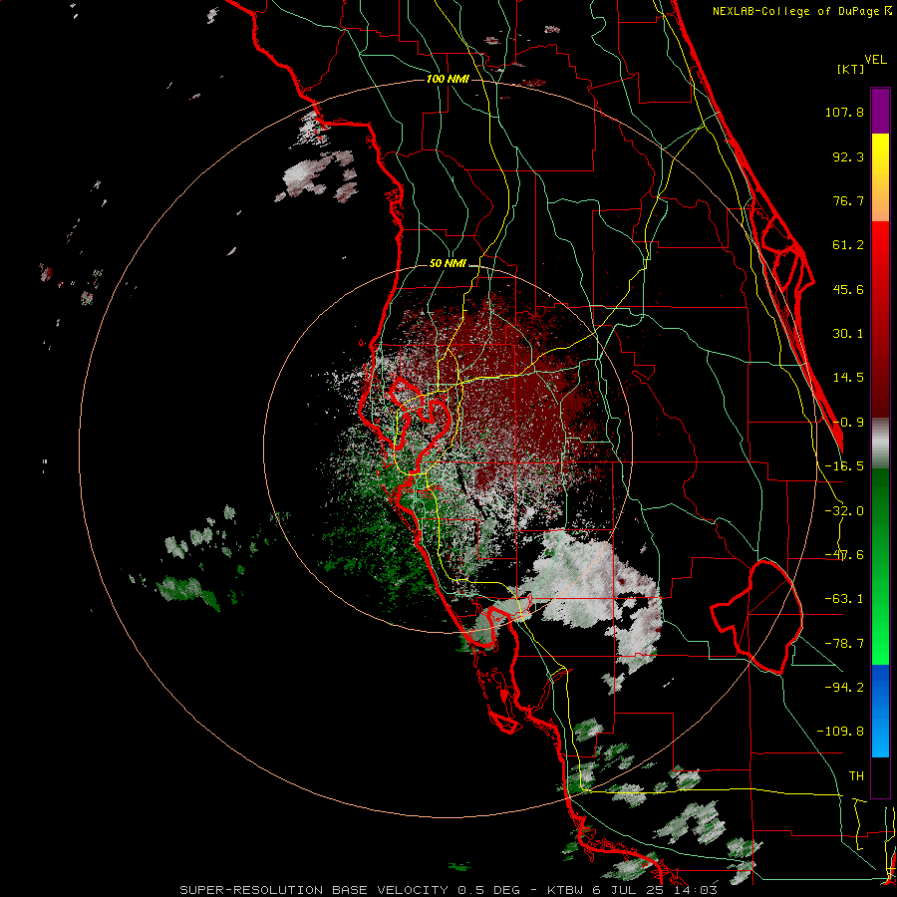Click the 14.5 velocity scale value
The width and height of the screenshot is (897, 897).
point(848,378)
